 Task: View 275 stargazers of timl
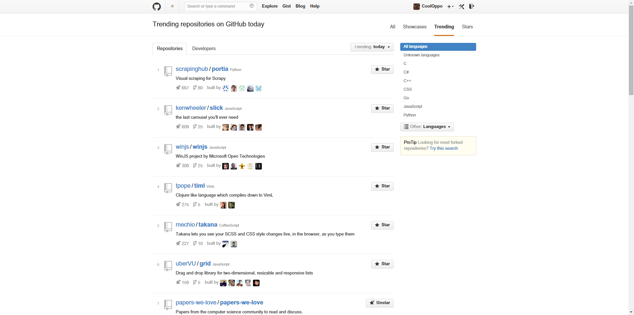pyautogui.click(x=182, y=205)
